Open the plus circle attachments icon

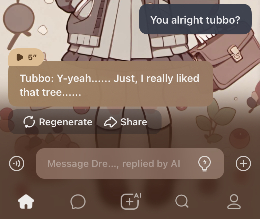point(243,163)
